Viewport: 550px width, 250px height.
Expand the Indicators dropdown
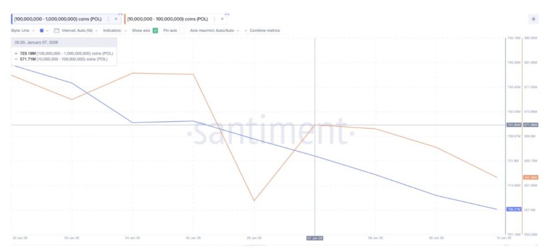tap(114, 31)
